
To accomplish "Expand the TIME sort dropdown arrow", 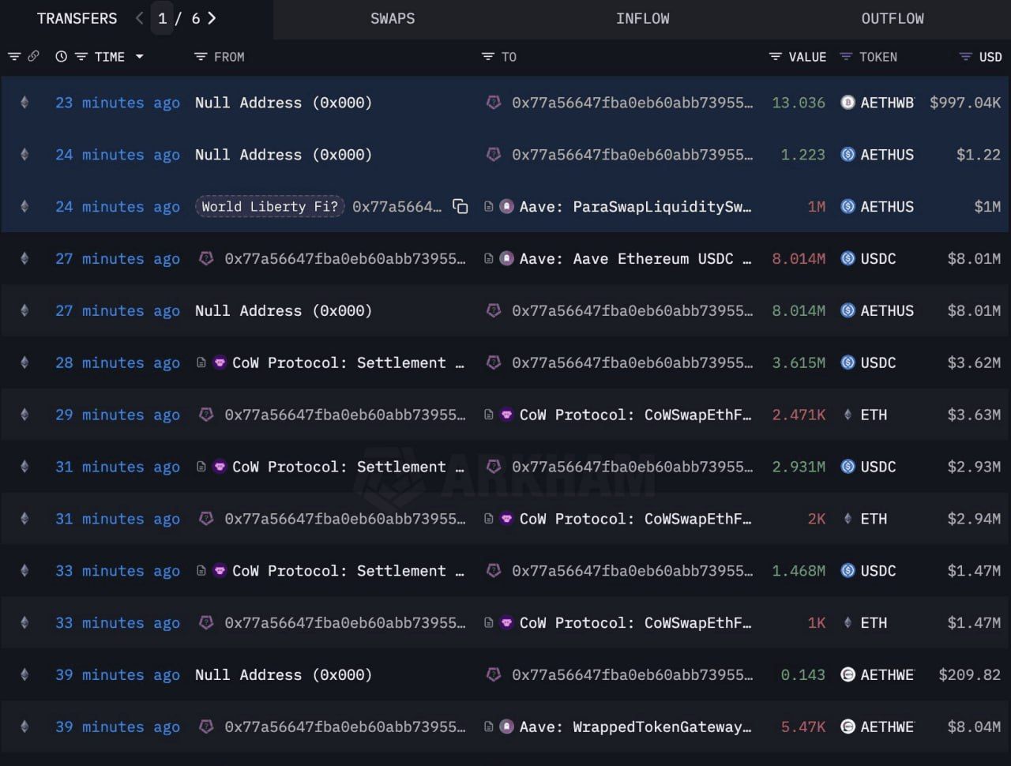I will [x=140, y=57].
